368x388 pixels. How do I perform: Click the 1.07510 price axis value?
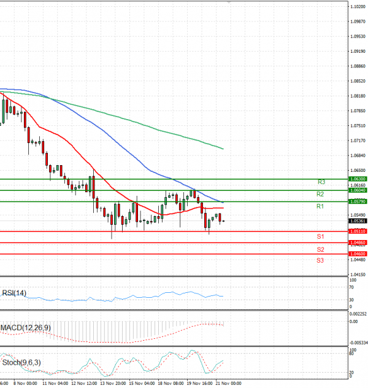(358, 126)
